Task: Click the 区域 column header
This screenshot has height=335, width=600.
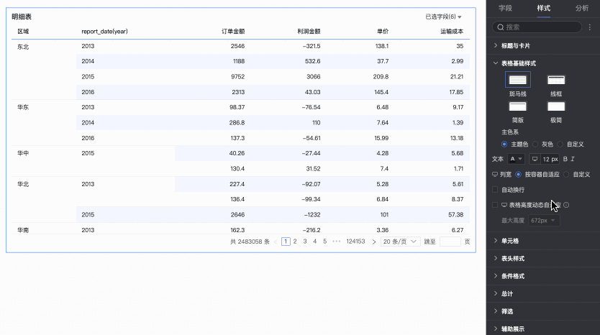Action: (x=23, y=32)
